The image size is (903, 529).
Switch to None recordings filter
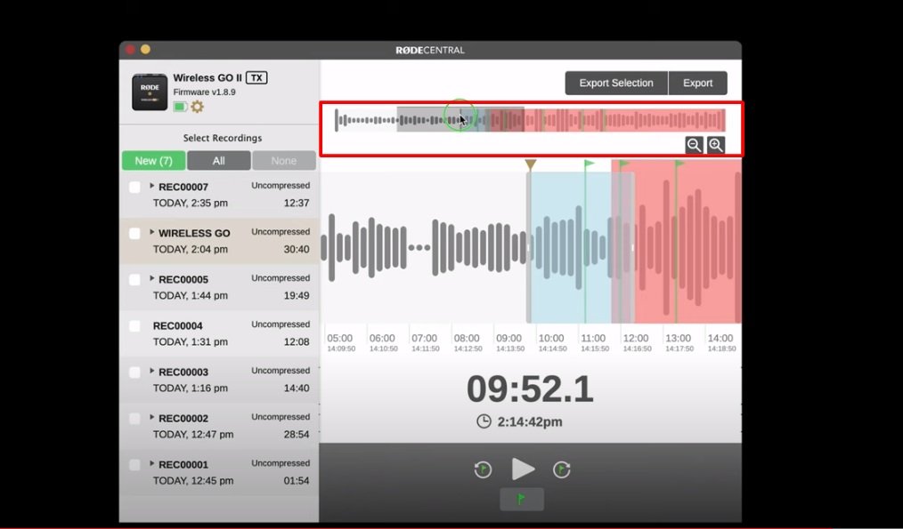pos(284,160)
